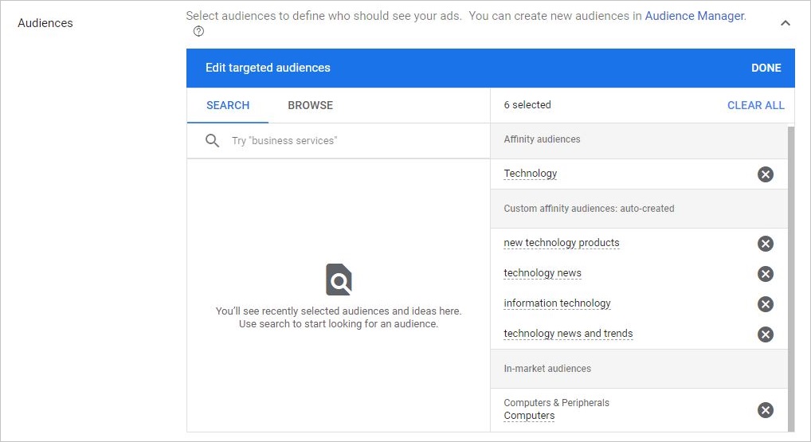Viewport: 811px width, 442px height.
Task: Click the "Technology" audience name
Action: (x=531, y=174)
